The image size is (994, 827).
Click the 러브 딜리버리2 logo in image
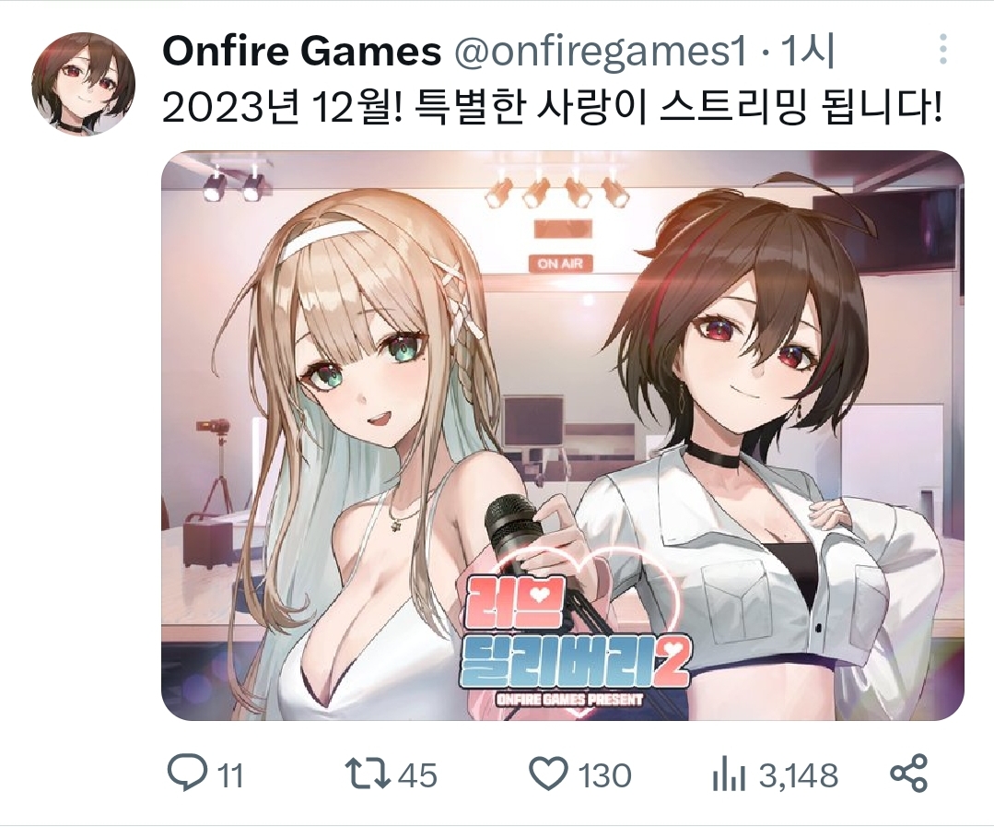coord(574,641)
